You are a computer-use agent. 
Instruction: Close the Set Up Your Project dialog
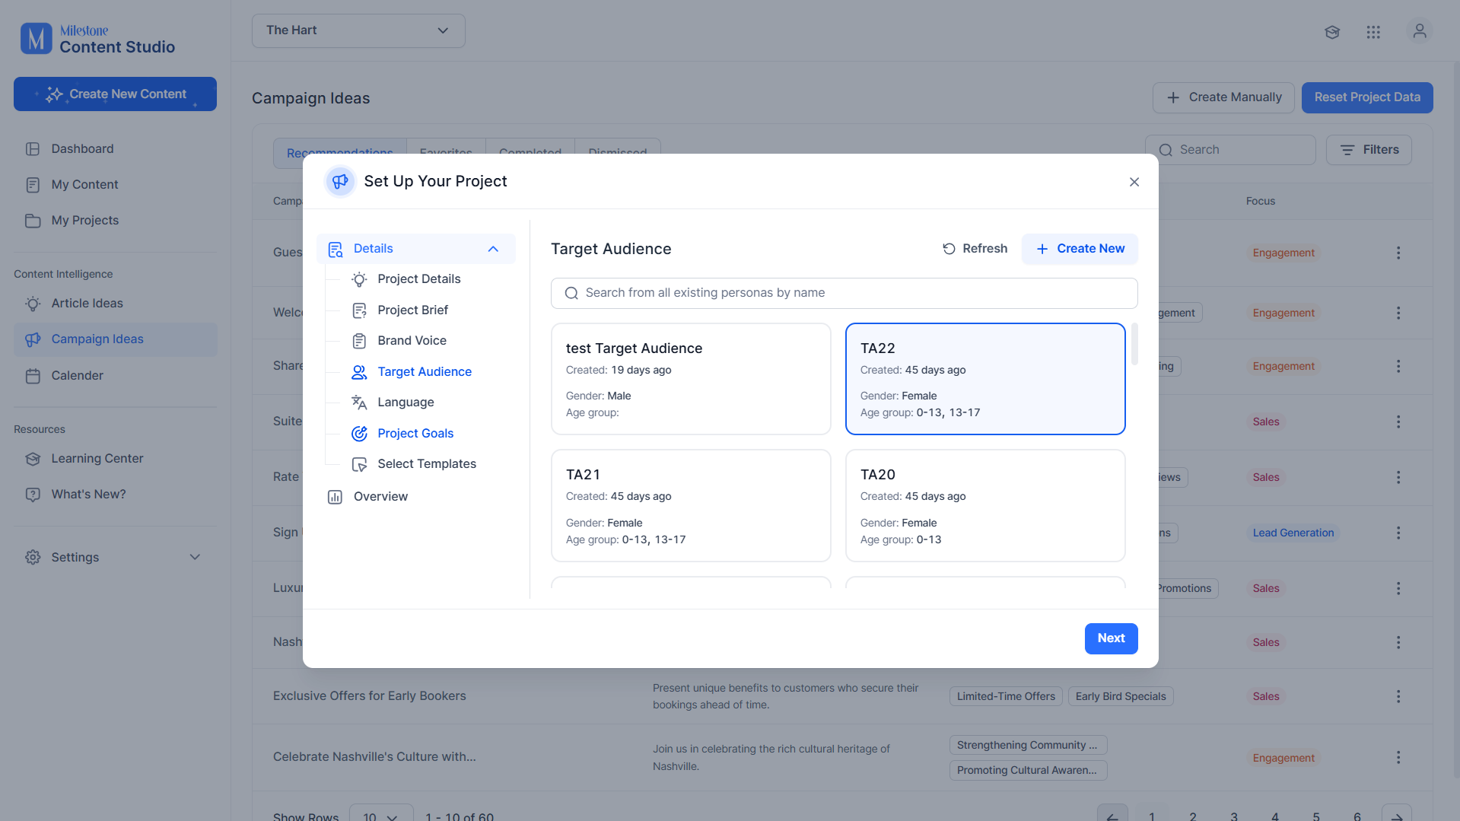pyautogui.click(x=1134, y=182)
